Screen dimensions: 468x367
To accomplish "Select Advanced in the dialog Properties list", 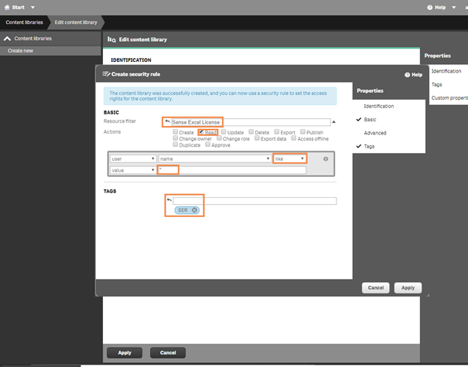I will 374,133.
